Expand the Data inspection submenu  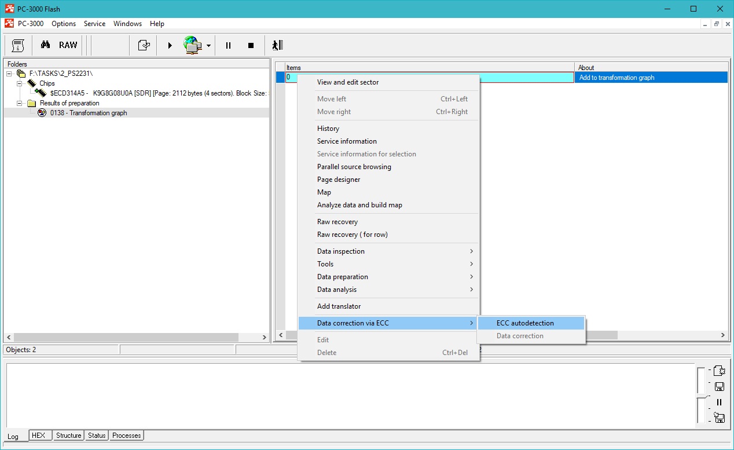coord(388,251)
